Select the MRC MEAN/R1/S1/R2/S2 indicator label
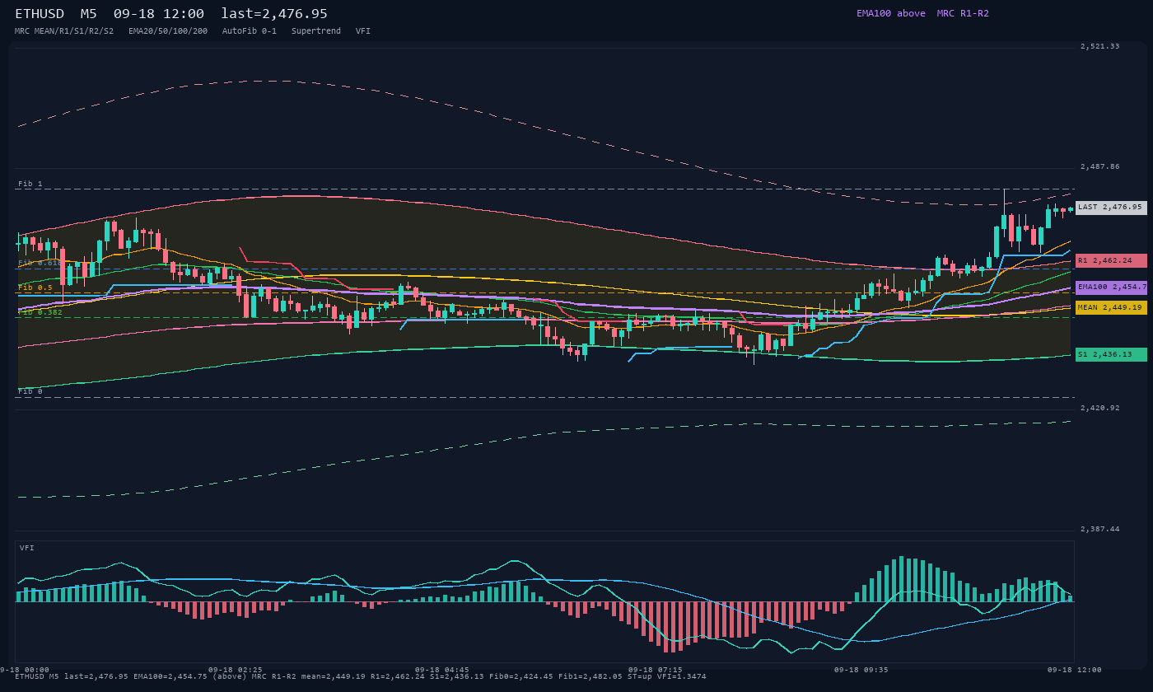Viewport: 1153px width, 692px height. tap(64, 31)
